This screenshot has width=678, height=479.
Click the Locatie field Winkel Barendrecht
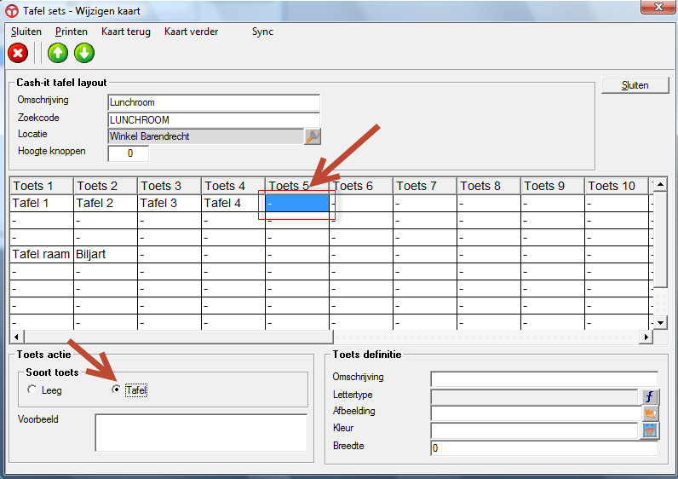pos(206,136)
